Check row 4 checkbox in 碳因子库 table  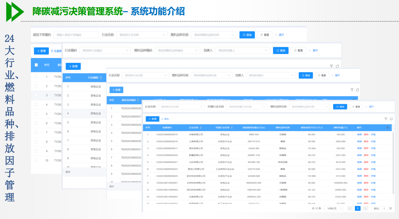coord(36,105)
